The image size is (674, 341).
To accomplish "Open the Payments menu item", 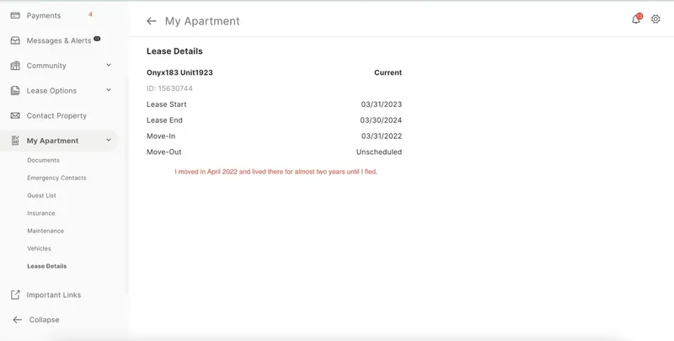I will pos(44,15).
